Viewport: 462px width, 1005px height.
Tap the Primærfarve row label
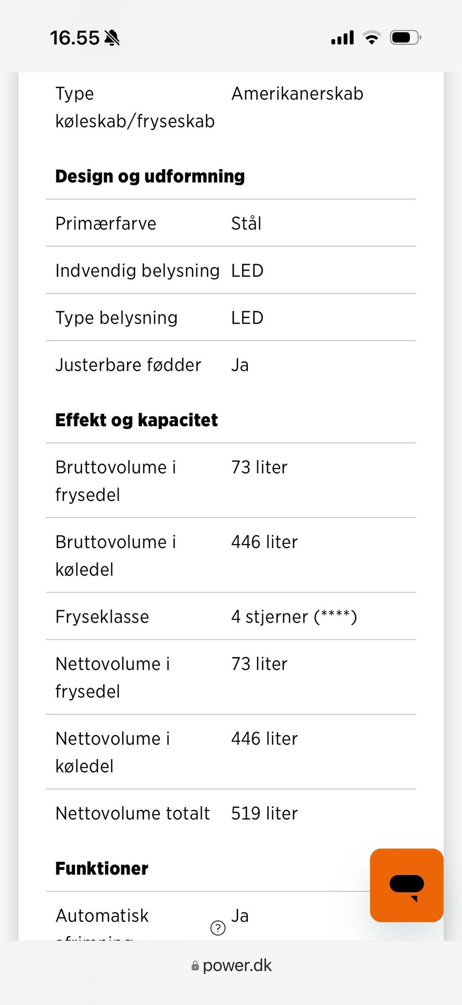click(106, 223)
